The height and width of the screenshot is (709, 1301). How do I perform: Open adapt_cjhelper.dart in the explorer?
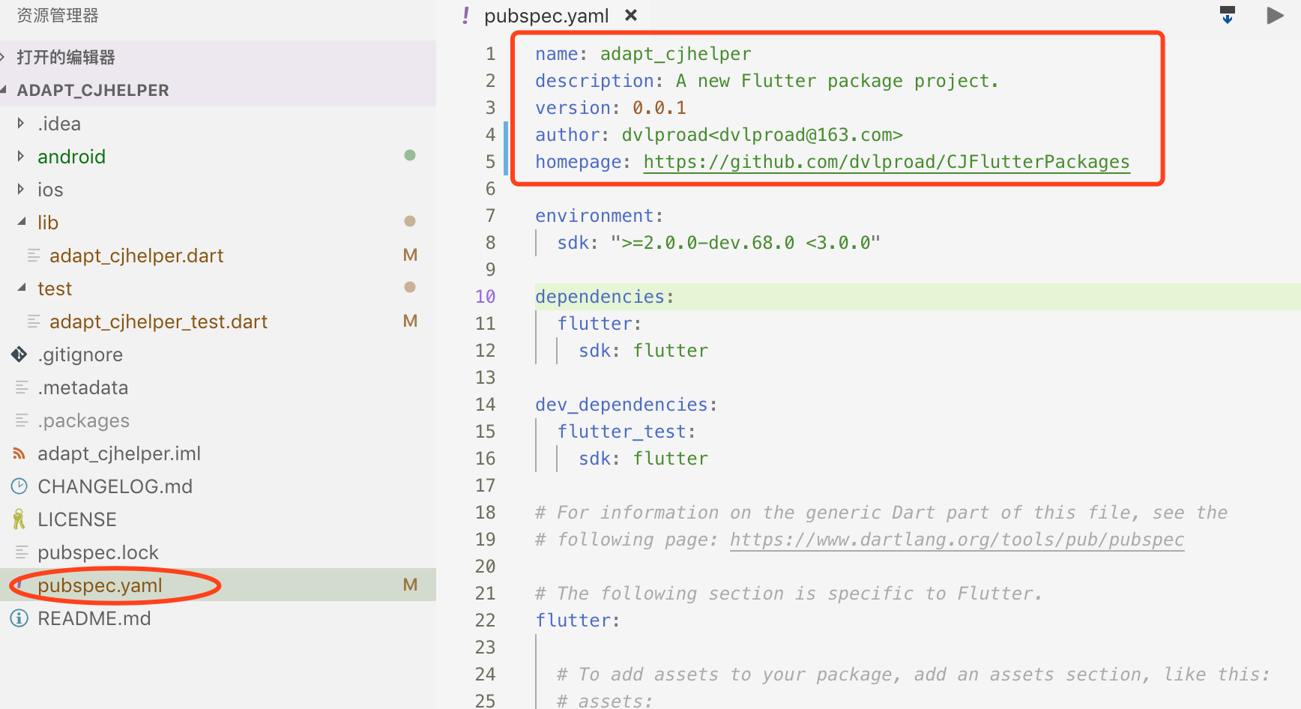[136, 256]
